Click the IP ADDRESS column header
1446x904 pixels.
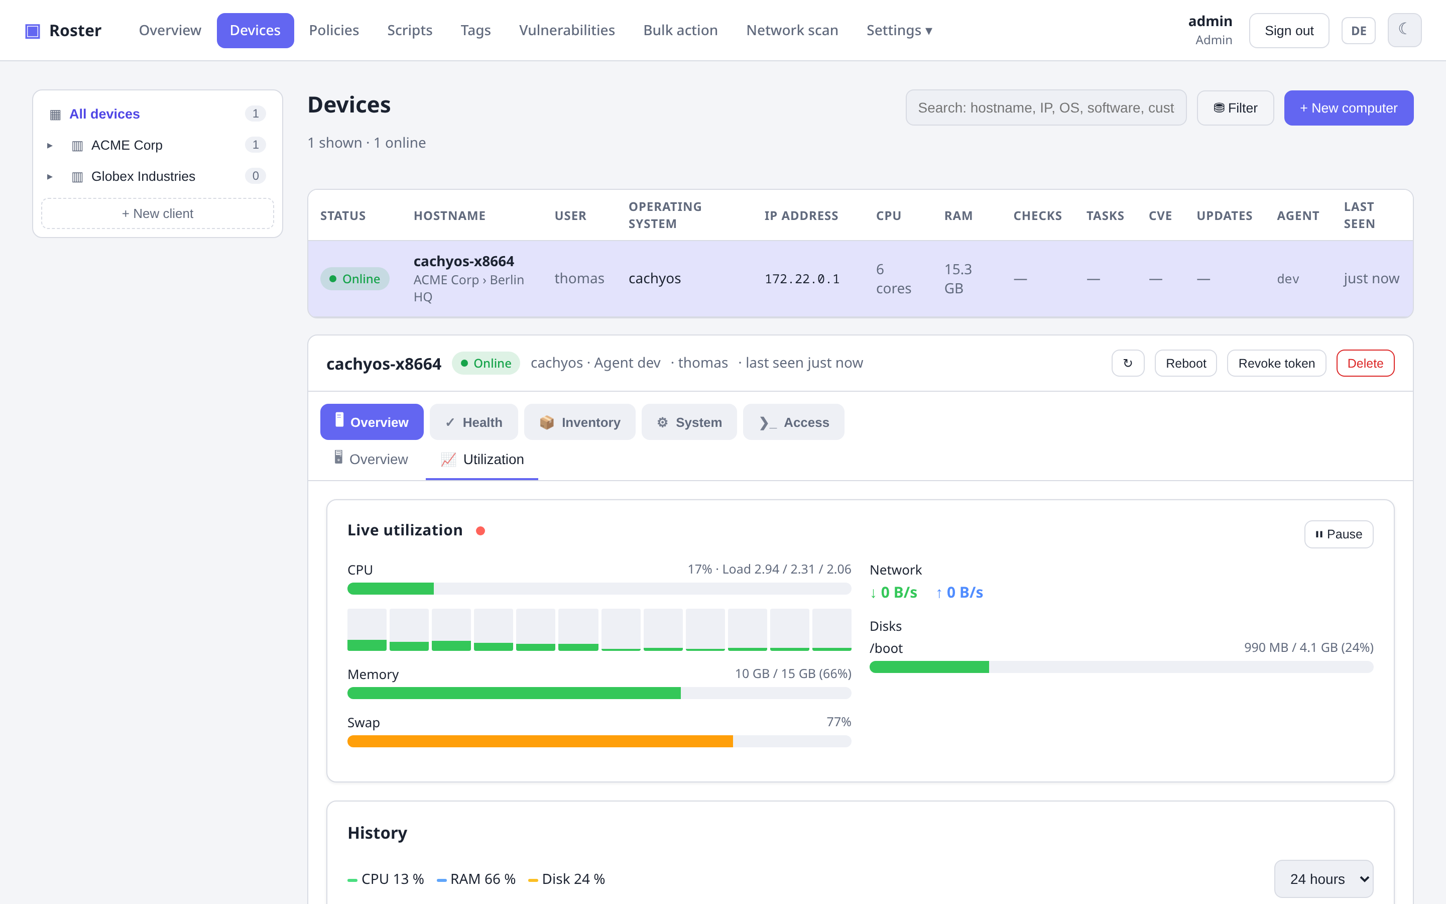tap(801, 216)
